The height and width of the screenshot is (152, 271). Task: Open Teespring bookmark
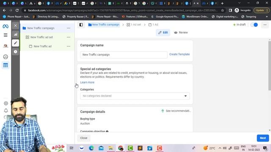click(x=249, y=17)
